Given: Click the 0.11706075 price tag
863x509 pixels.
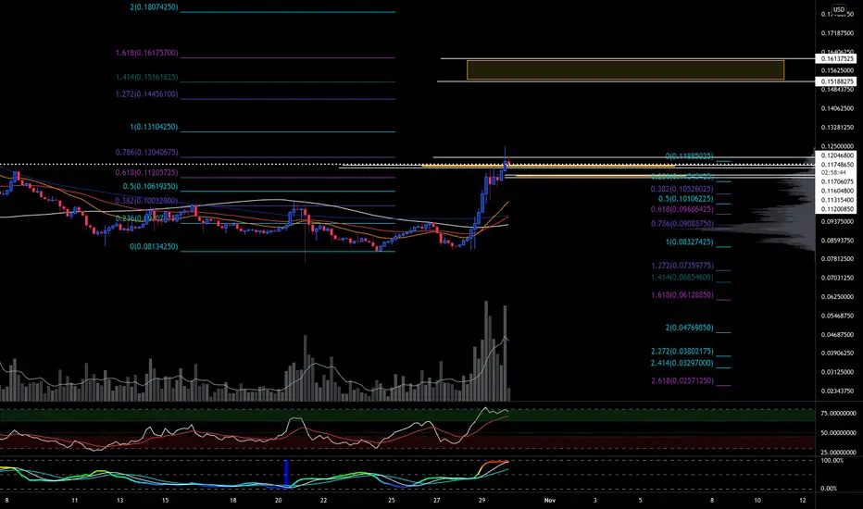Looking at the screenshot, I should pyautogui.click(x=836, y=181).
